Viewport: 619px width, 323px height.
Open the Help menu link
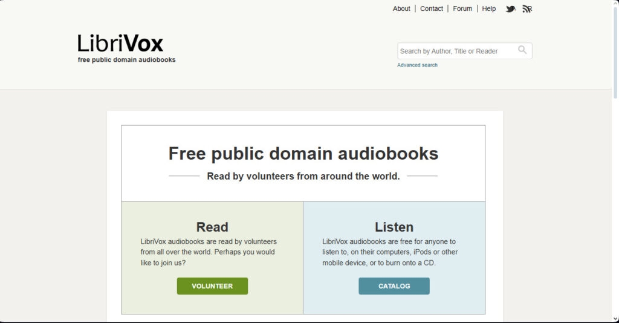488,8
